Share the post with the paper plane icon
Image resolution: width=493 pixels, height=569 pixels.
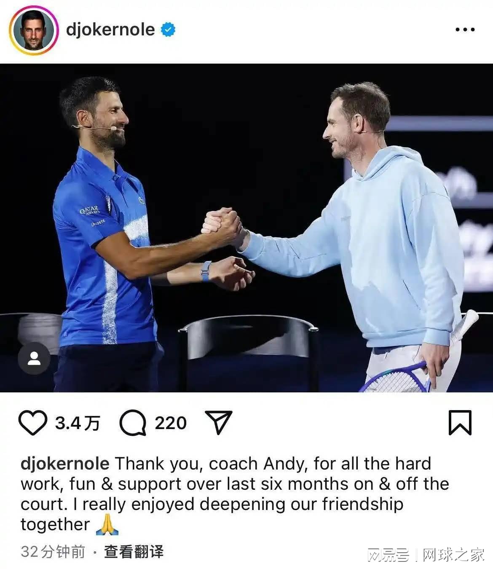tap(218, 422)
